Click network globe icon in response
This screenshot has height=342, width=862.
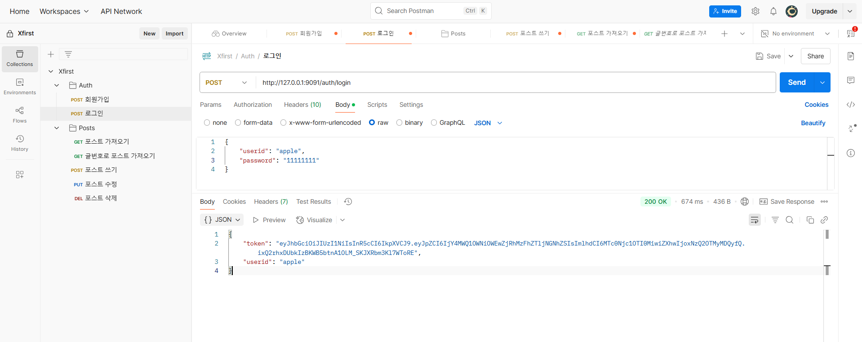pos(745,202)
